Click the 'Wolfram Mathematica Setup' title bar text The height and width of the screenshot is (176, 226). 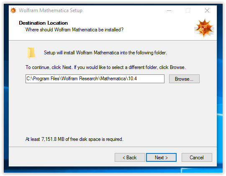[51, 10]
